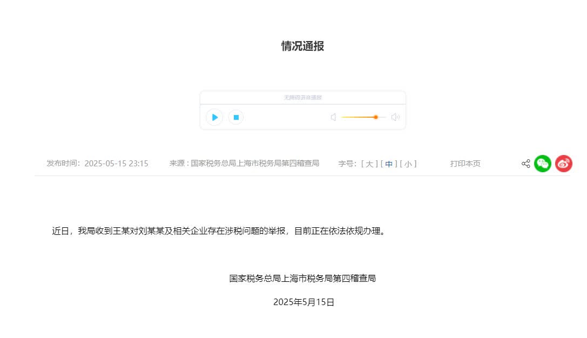Image resolution: width=587 pixels, height=338 pixels.
Task: Share the page via WeChat icon
Action: pos(543,164)
